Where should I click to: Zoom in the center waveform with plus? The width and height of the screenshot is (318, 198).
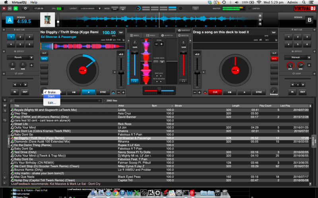(x=161, y=44)
